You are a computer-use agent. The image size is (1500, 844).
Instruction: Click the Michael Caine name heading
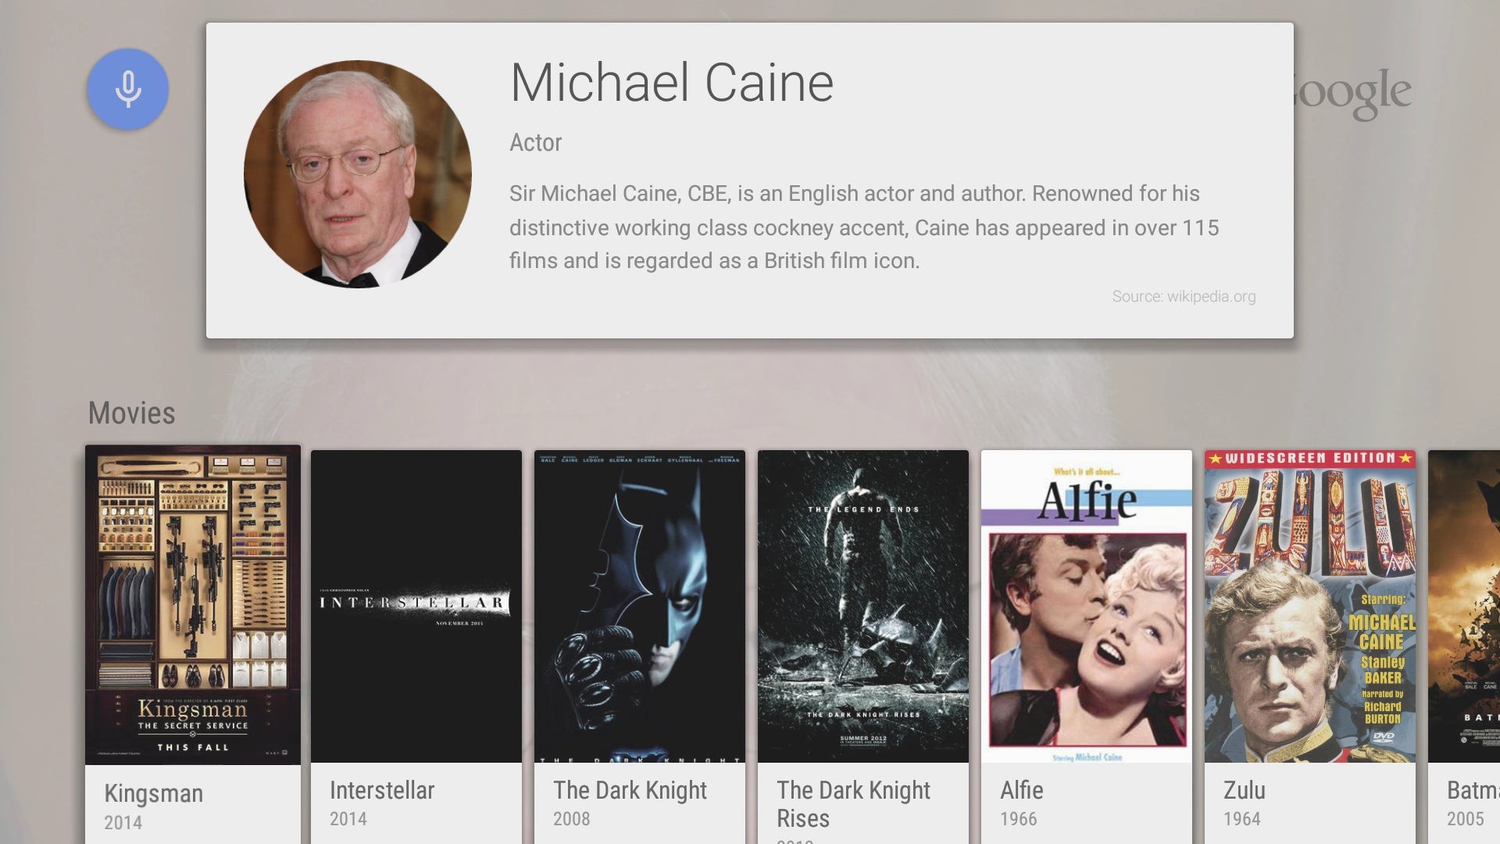[671, 83]
